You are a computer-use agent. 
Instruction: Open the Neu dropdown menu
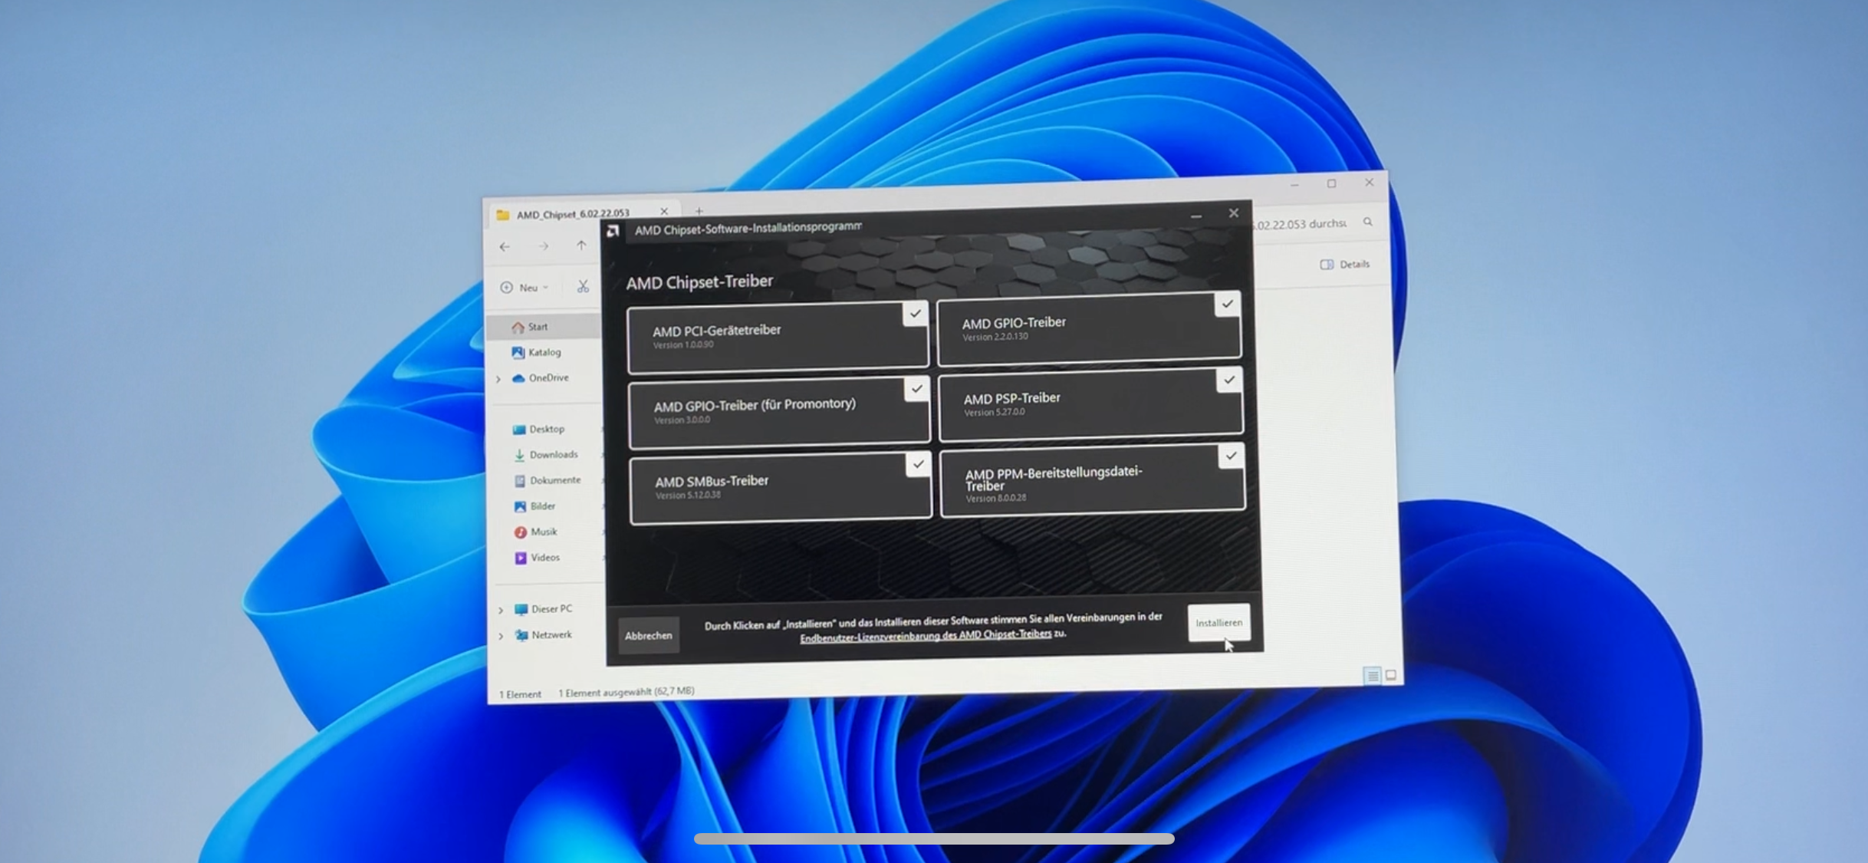pyautogui.click(x=526, y=288)
